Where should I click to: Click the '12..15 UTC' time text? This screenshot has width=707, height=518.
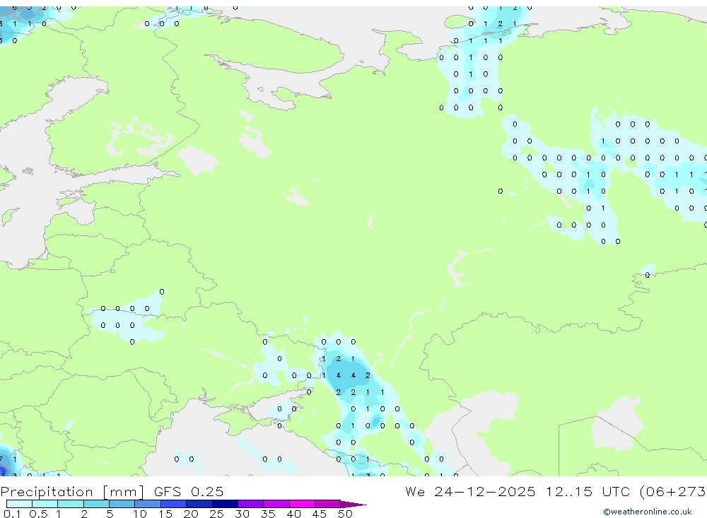pyautogui.click(x=588, y=492)
